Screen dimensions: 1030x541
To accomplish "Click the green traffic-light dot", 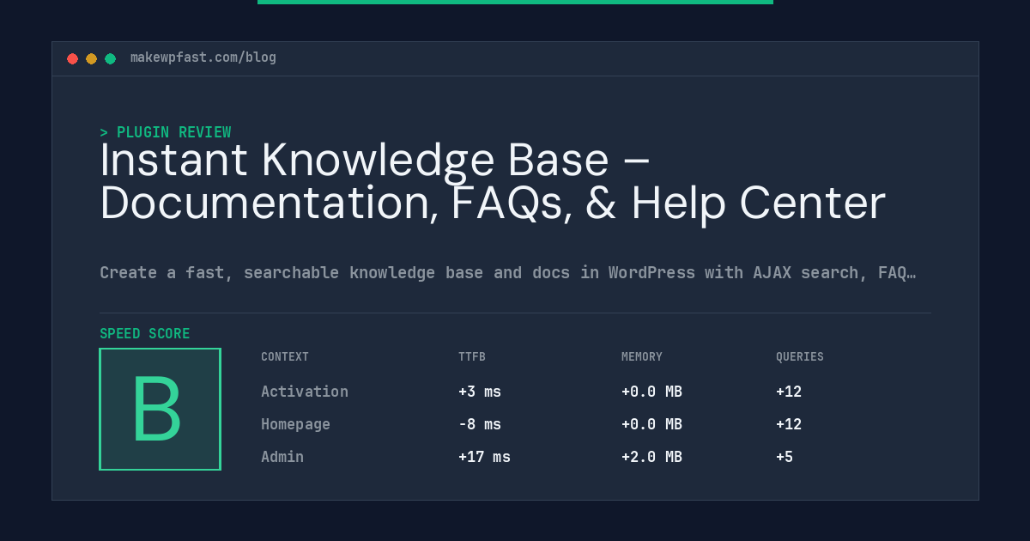I will point(110,58).
